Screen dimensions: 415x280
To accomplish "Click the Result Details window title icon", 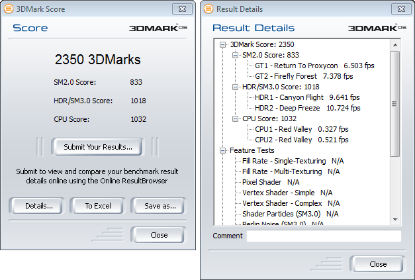I will (208, 9).
